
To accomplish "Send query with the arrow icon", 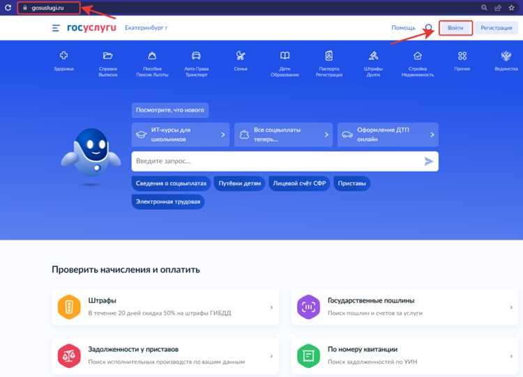I will point(429,162).
